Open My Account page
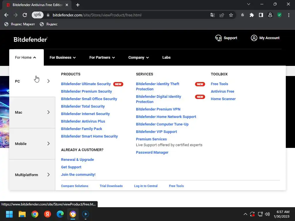Image resolution: width=295 pixels, height=221 pixels. [265, 38]
